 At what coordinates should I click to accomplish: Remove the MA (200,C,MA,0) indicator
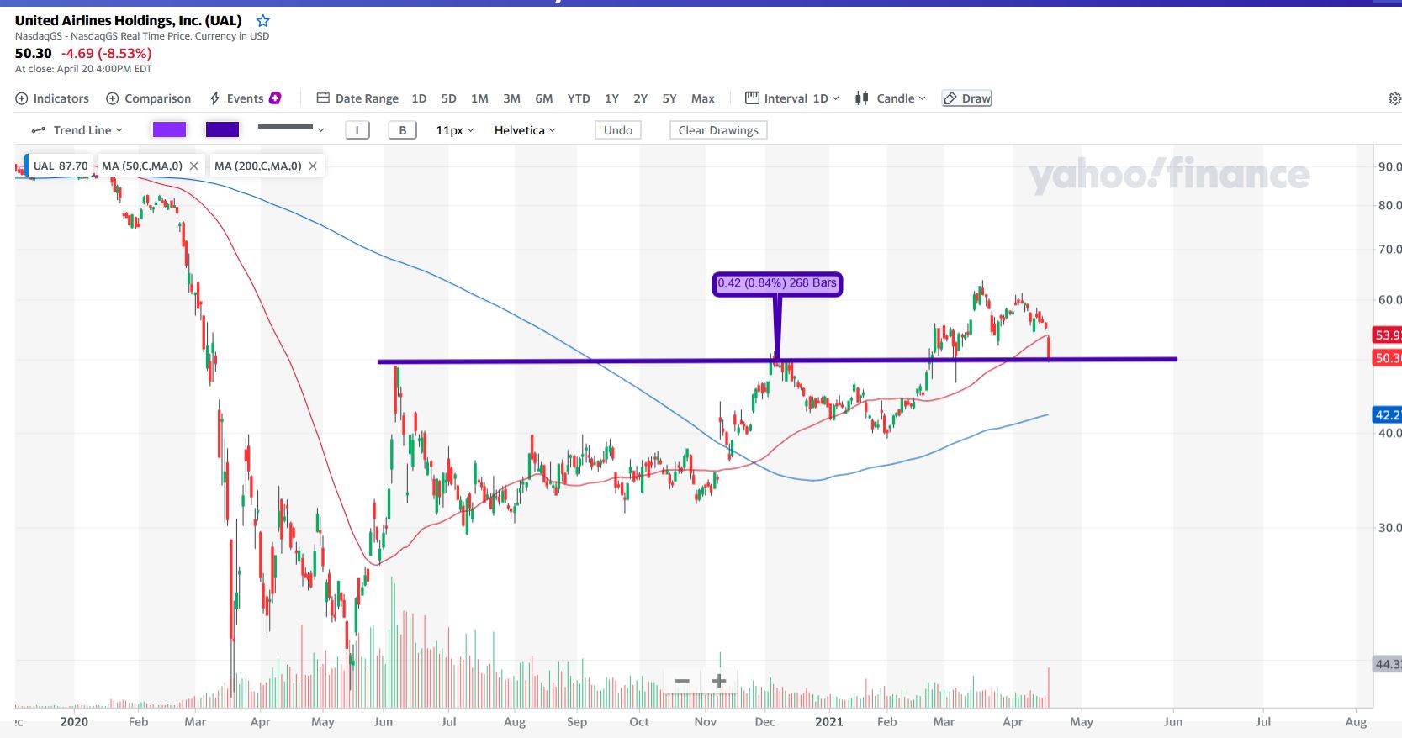[x=313, y=166]
